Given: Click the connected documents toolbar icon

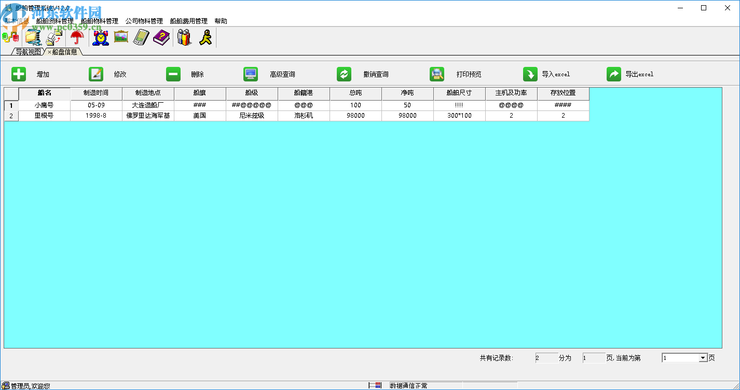Looking at the screenshot, I should pos(10,37).
